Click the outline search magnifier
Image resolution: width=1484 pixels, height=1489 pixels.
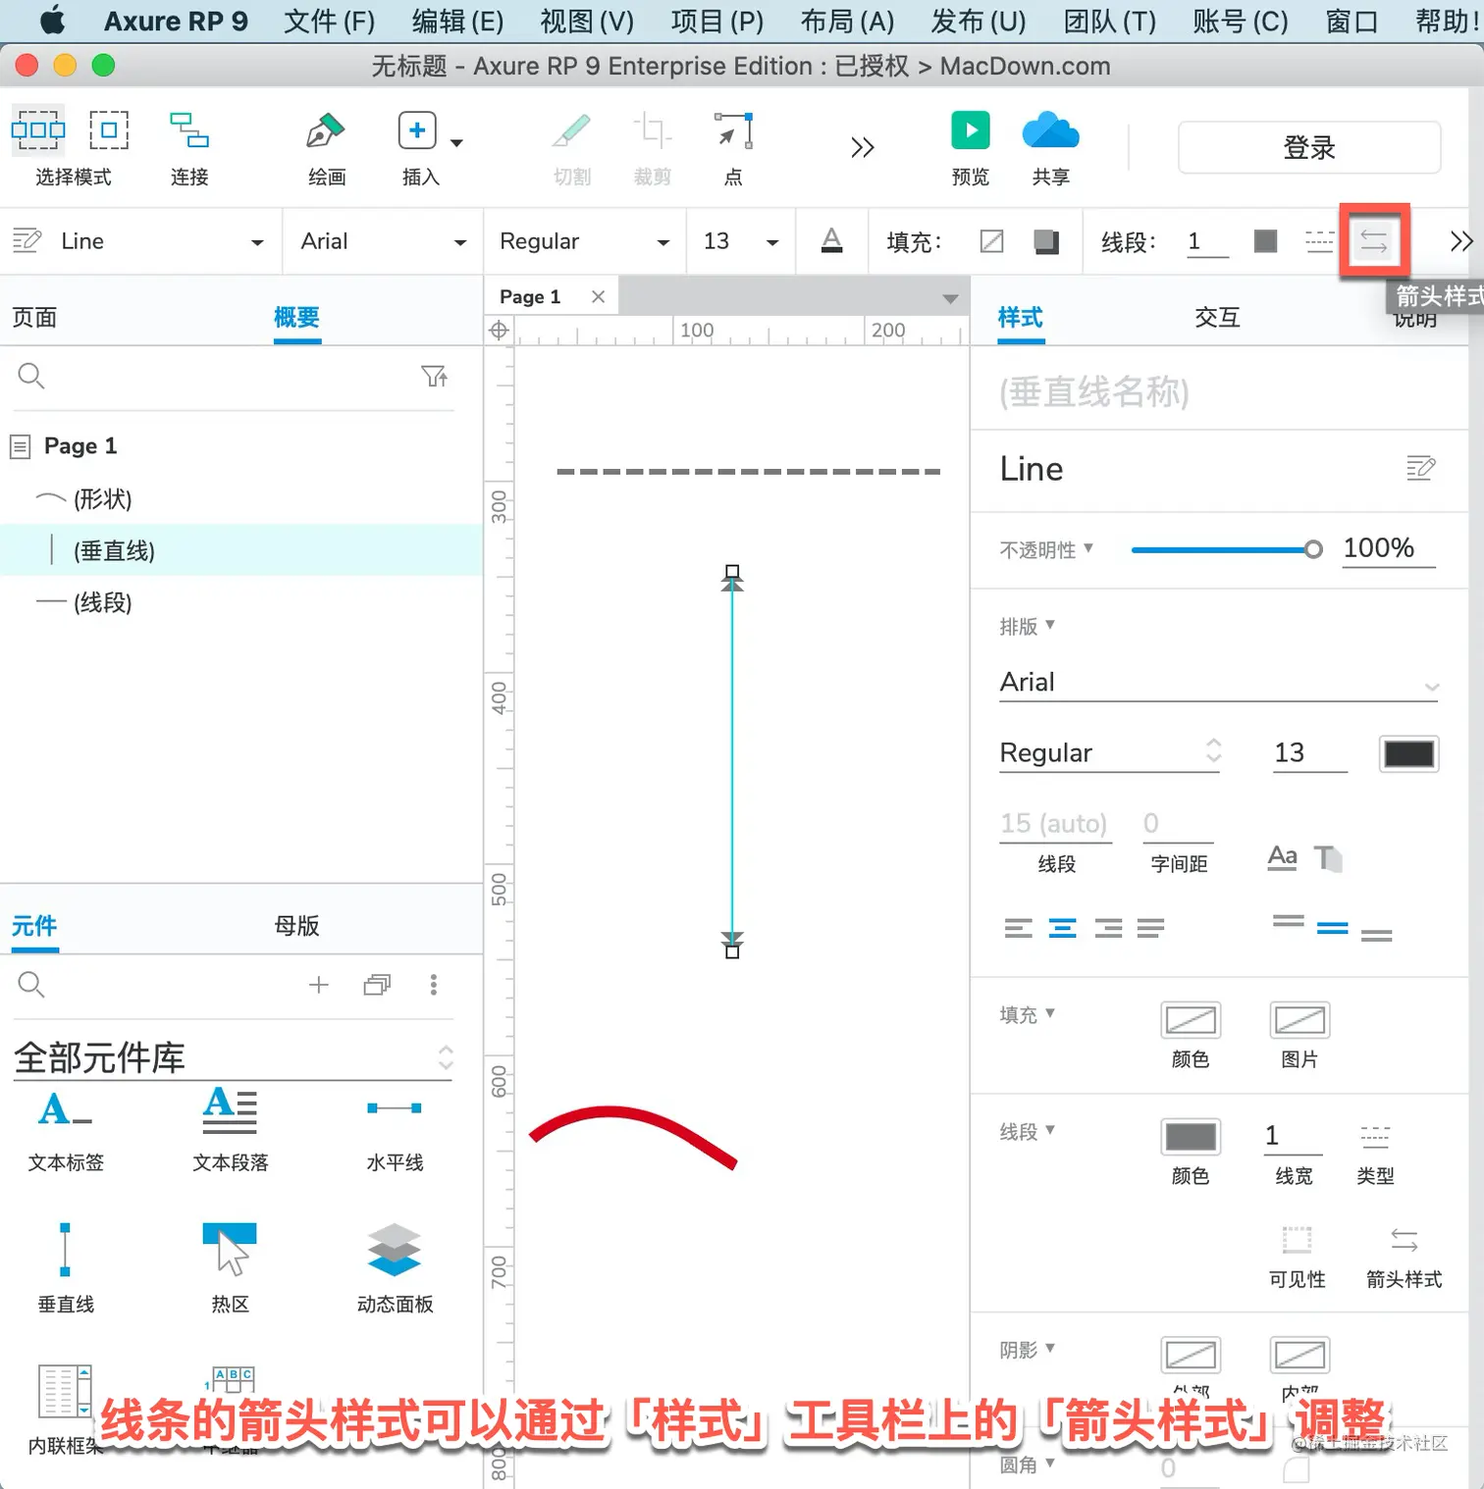[x=31, y=376]
